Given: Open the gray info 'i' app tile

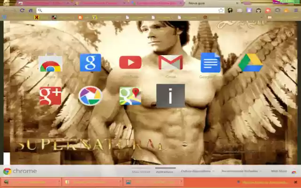Looking at the screenshot, I should 170,95.
